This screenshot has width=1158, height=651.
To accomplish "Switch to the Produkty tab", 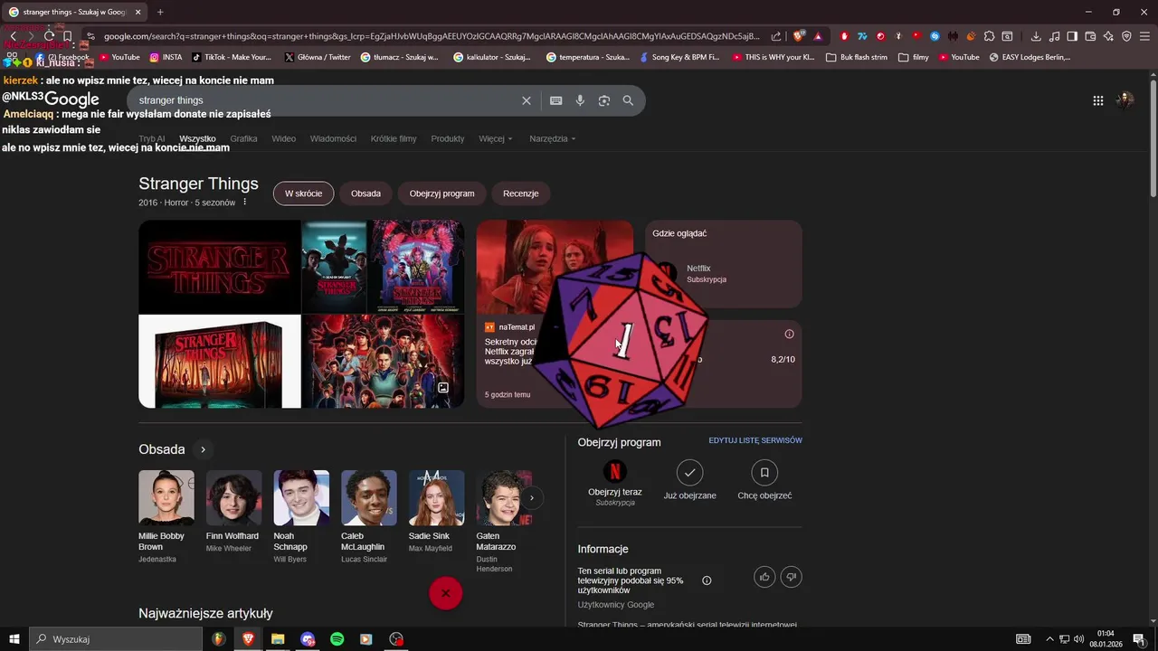I will coord(448,138).
